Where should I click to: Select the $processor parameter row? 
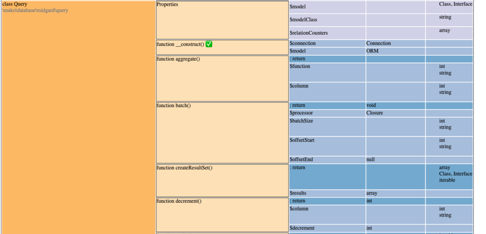pos(302,113)
